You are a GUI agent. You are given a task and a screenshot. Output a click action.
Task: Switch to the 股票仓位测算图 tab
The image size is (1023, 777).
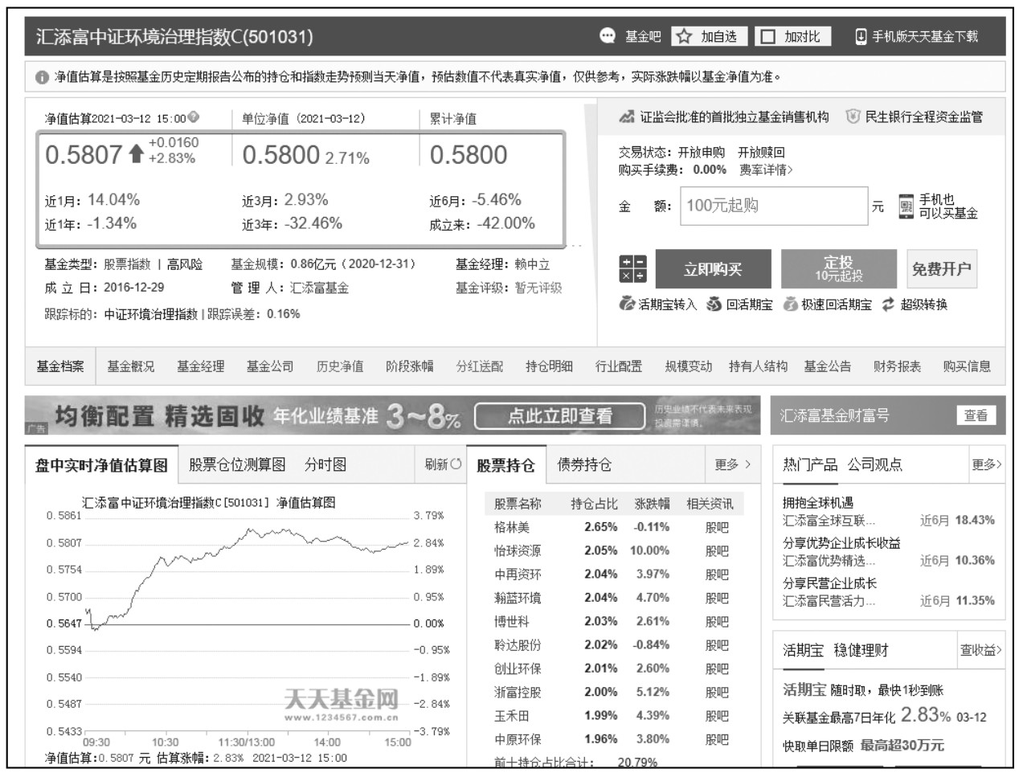pyautogui.click(x=237, y=464)
